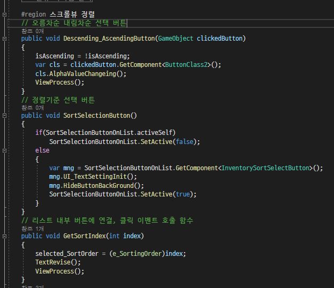
Task: Click the e_SortingOrder cast type
Action: (137, 254)
